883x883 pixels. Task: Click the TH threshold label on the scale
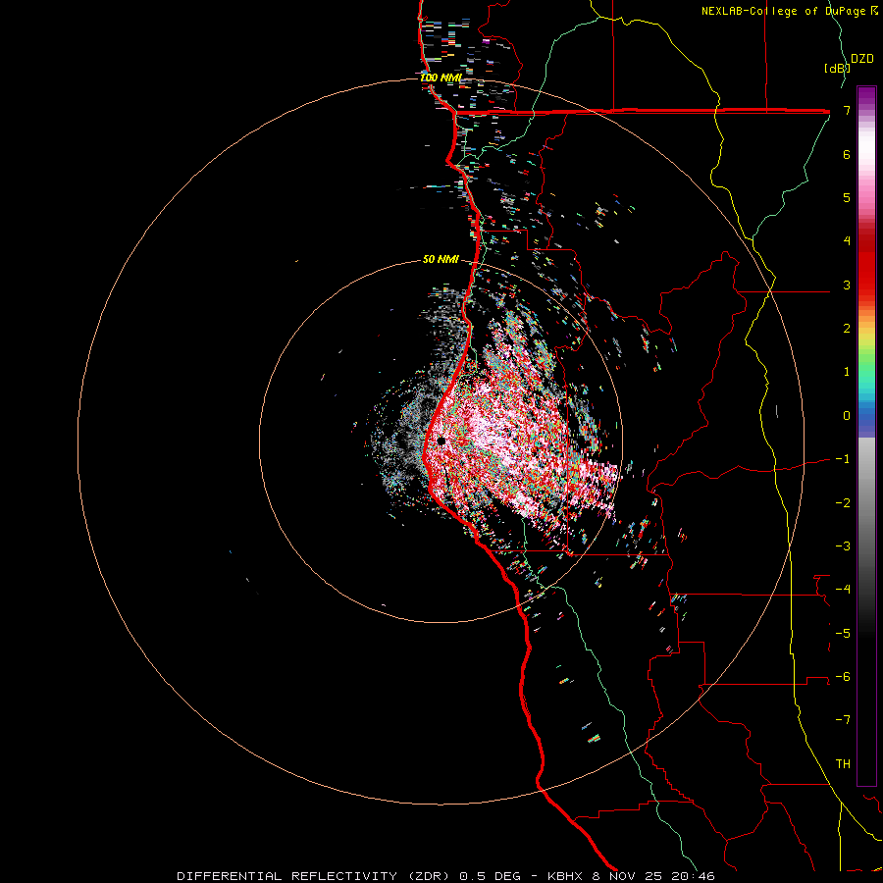843,764
